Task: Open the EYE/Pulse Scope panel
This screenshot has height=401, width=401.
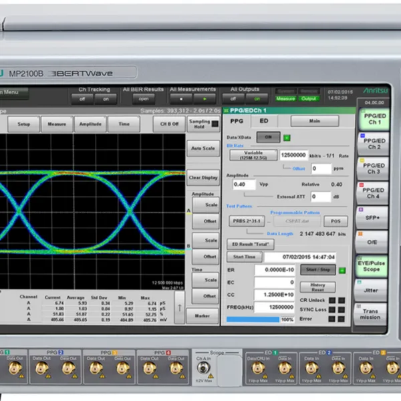Action: tap(371, 266)
